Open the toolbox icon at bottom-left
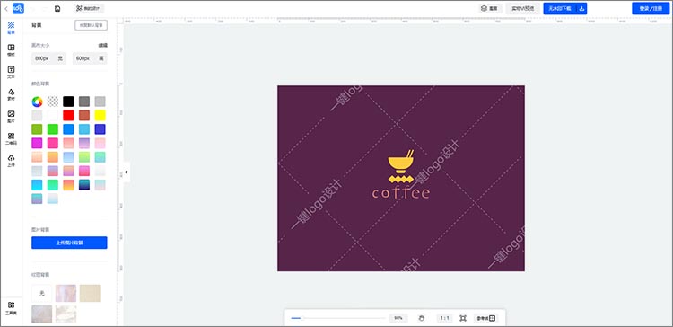The width and height of the screenshot is (673, 327). pos(11,307)
